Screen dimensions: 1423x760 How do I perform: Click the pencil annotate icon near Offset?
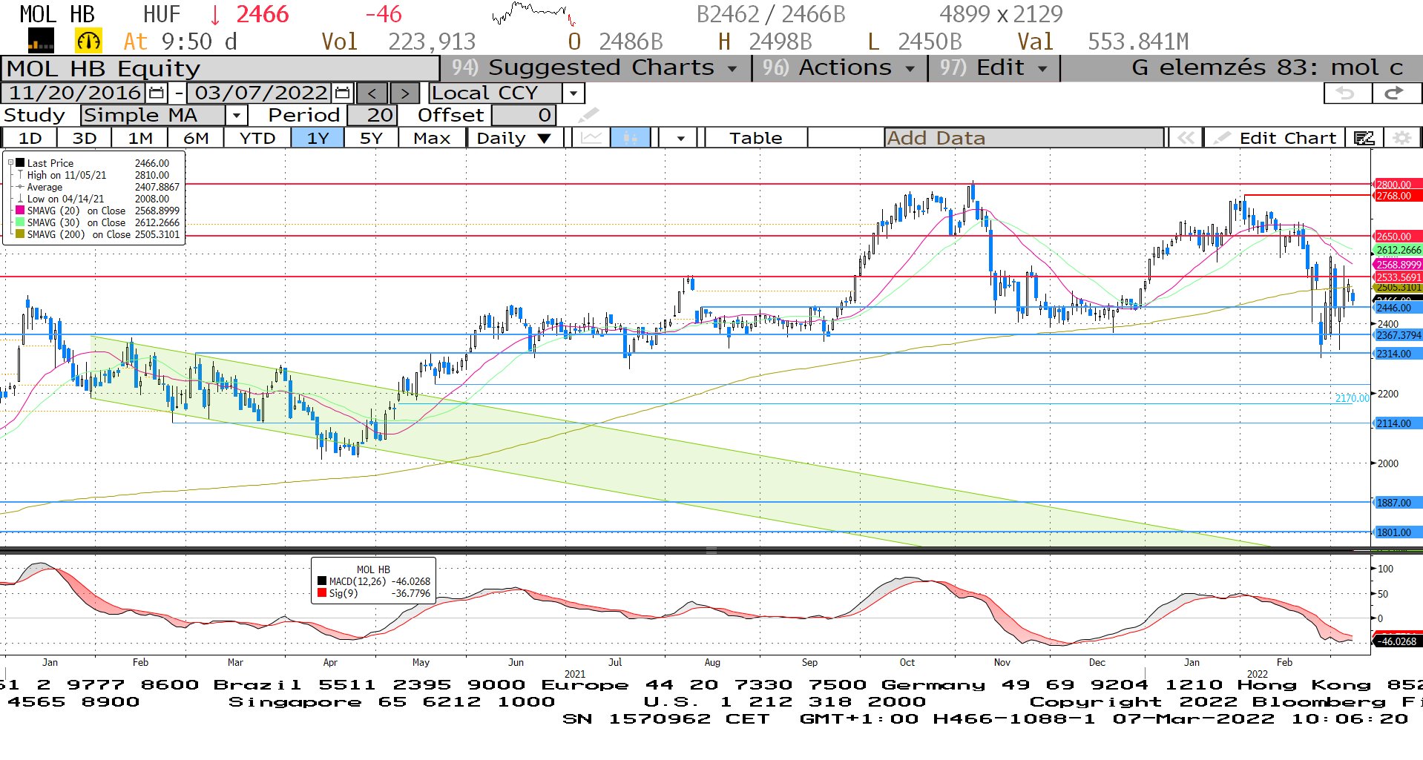click(588, 115)
